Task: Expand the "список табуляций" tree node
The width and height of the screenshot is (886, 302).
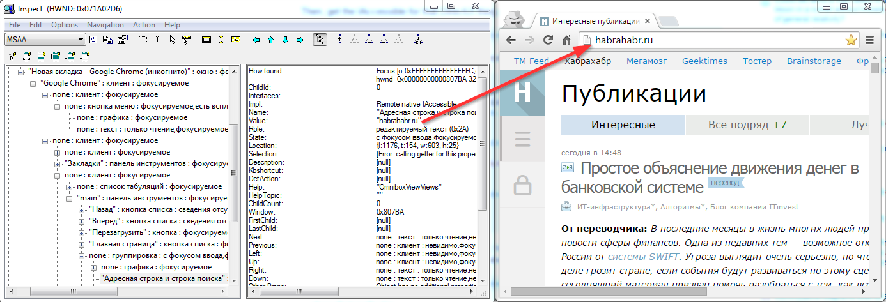Action: coord(70,186)
